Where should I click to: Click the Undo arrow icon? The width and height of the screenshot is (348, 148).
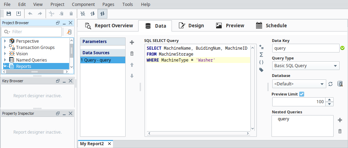pyautogui.click(x=30, y=14)
